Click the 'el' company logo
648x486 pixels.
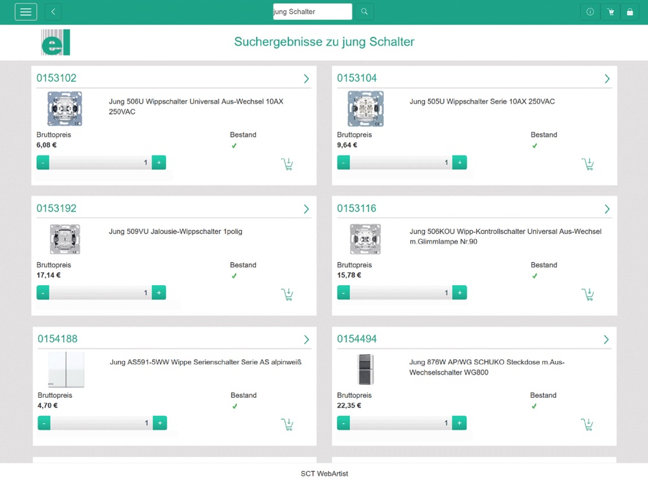tap(56, 42)
